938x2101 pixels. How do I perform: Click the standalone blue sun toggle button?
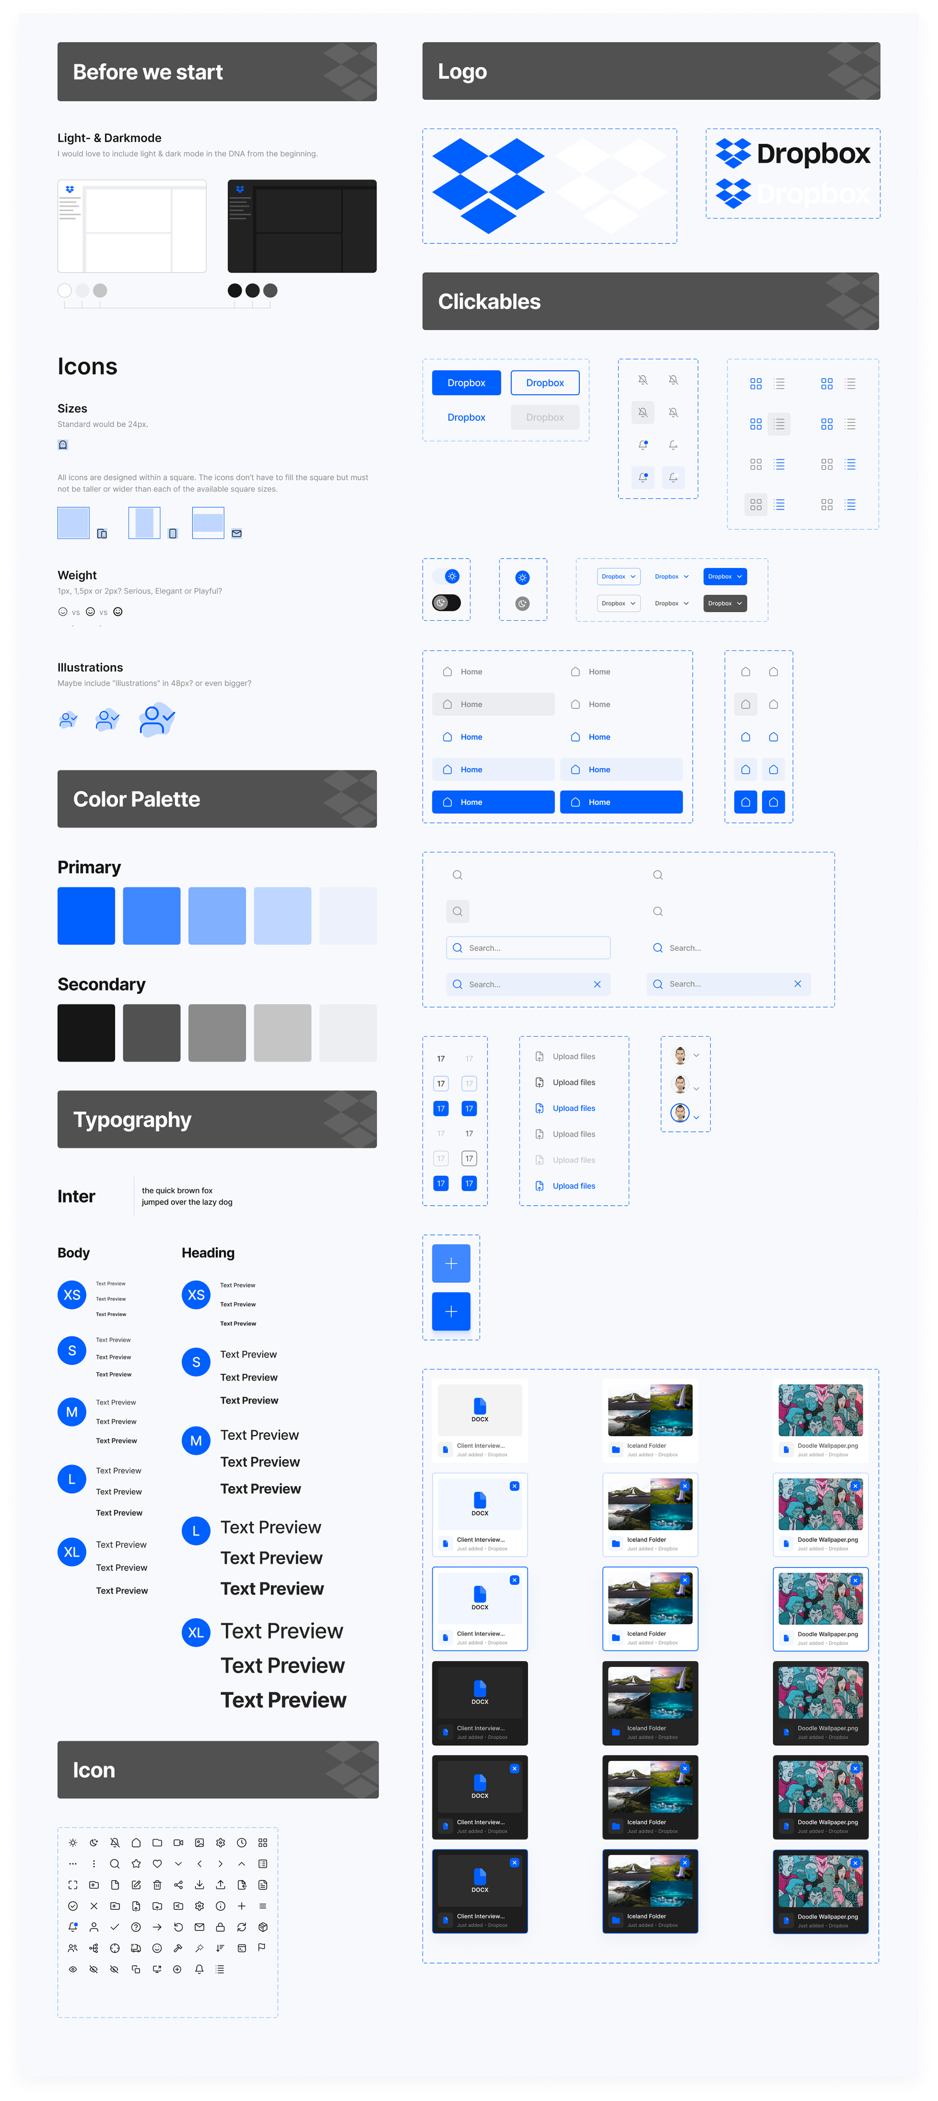pos(523,578)
